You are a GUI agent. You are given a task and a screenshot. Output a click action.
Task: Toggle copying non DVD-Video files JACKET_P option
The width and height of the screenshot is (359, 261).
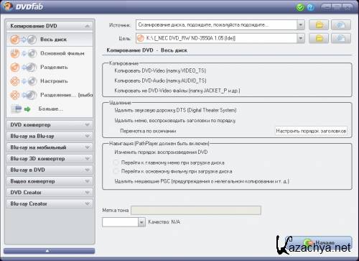click(x=177, y=91)
